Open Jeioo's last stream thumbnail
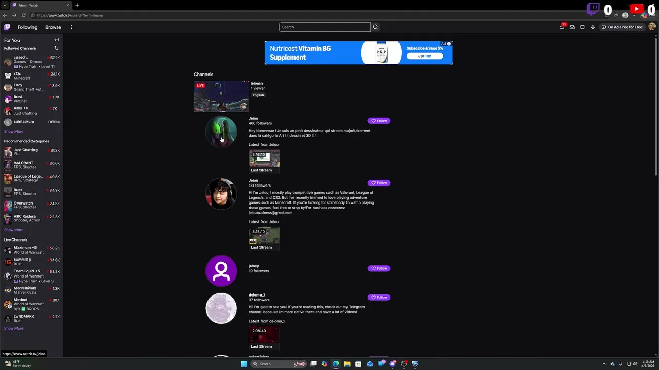Viewport: 659px width, 370px height. click(264, 159)
